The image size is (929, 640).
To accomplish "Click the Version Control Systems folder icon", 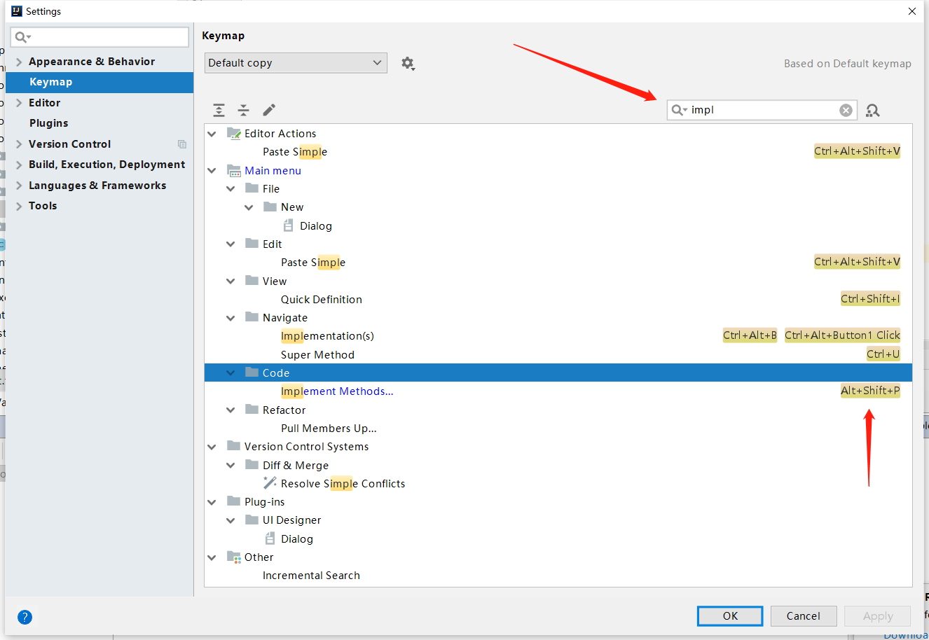I will [x=234, y=446].
